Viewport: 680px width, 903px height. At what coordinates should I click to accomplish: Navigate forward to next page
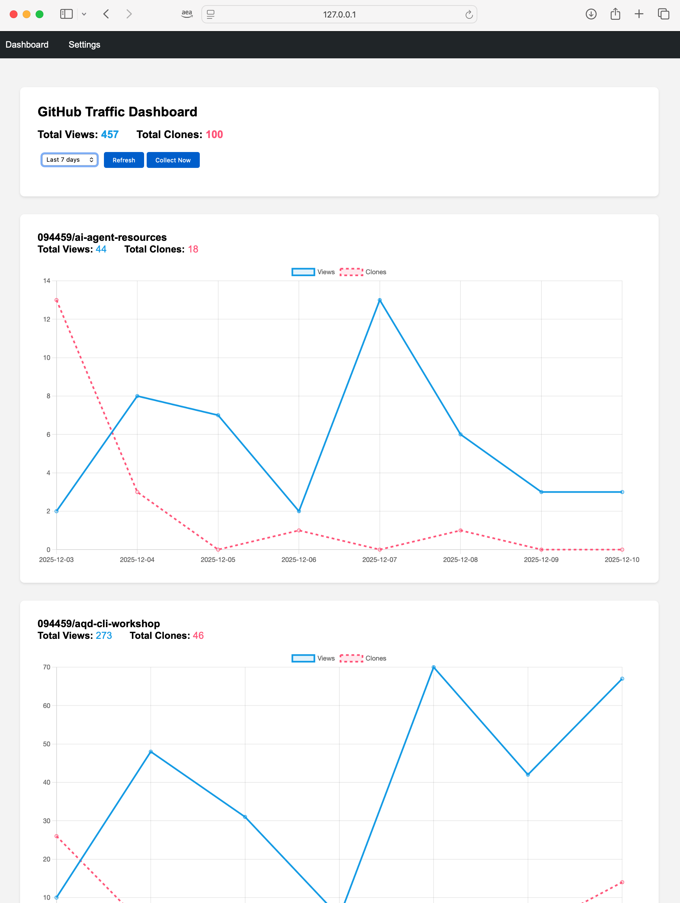[x=129, y=14]
